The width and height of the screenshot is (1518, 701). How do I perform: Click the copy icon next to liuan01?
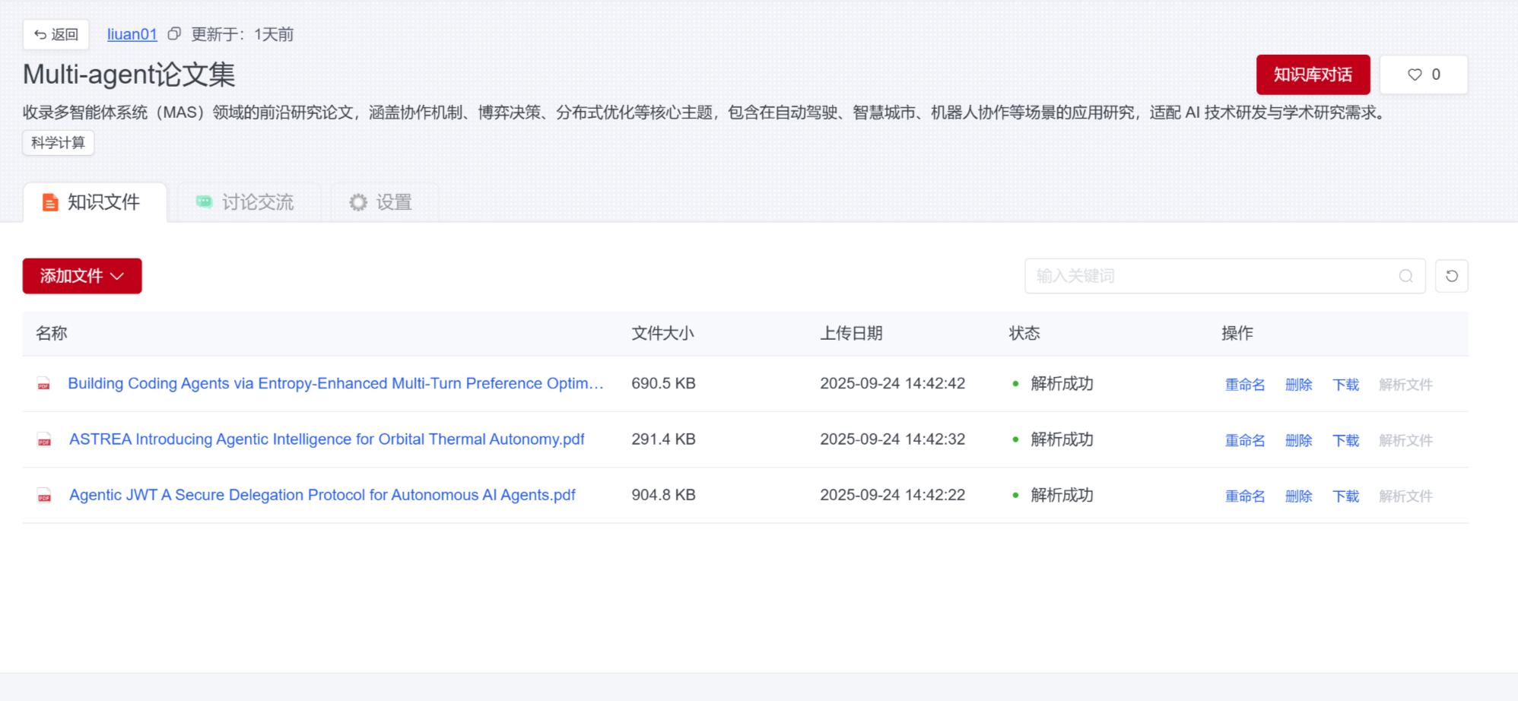click(x=174, y=34)
